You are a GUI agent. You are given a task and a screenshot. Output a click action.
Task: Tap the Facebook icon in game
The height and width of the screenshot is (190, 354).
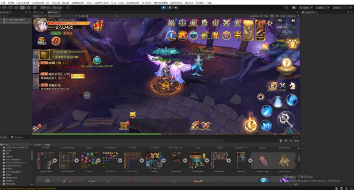pyautogui.click(x=171, y=35)
